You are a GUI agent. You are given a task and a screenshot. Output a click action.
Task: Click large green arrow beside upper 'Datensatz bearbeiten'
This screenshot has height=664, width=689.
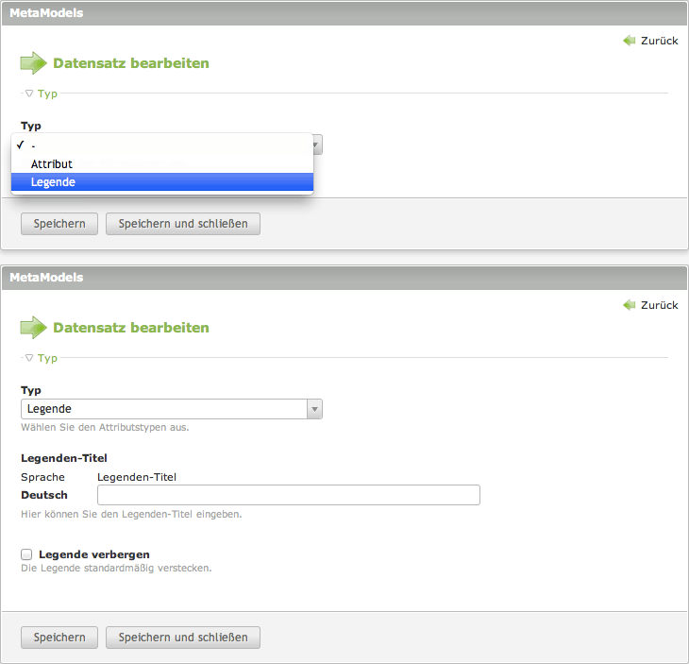(33, 63)
